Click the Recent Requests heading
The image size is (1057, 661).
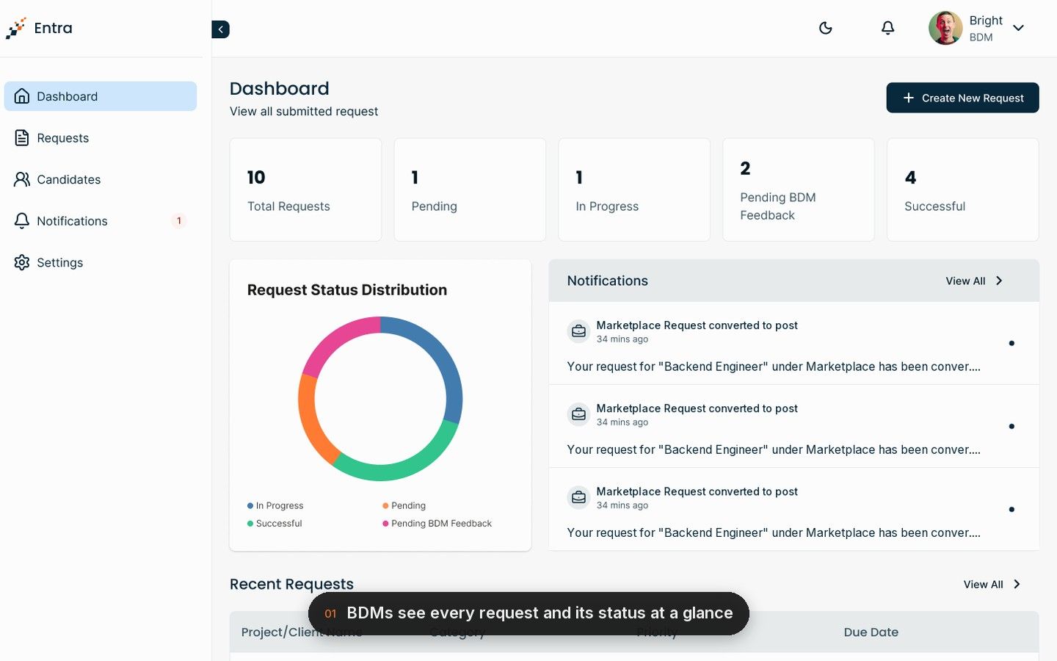click(291, 584)
